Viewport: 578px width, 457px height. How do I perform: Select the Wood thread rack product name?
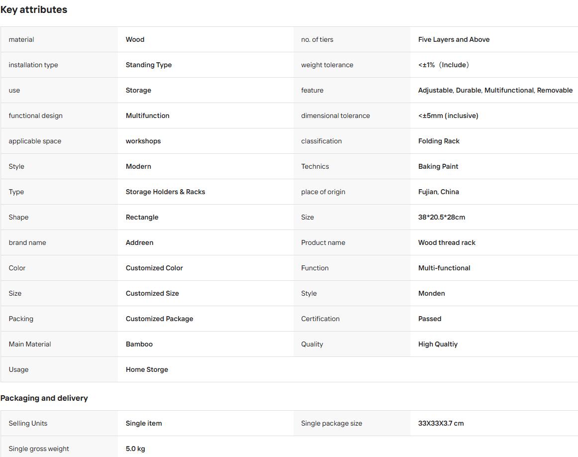pos(447,243)
